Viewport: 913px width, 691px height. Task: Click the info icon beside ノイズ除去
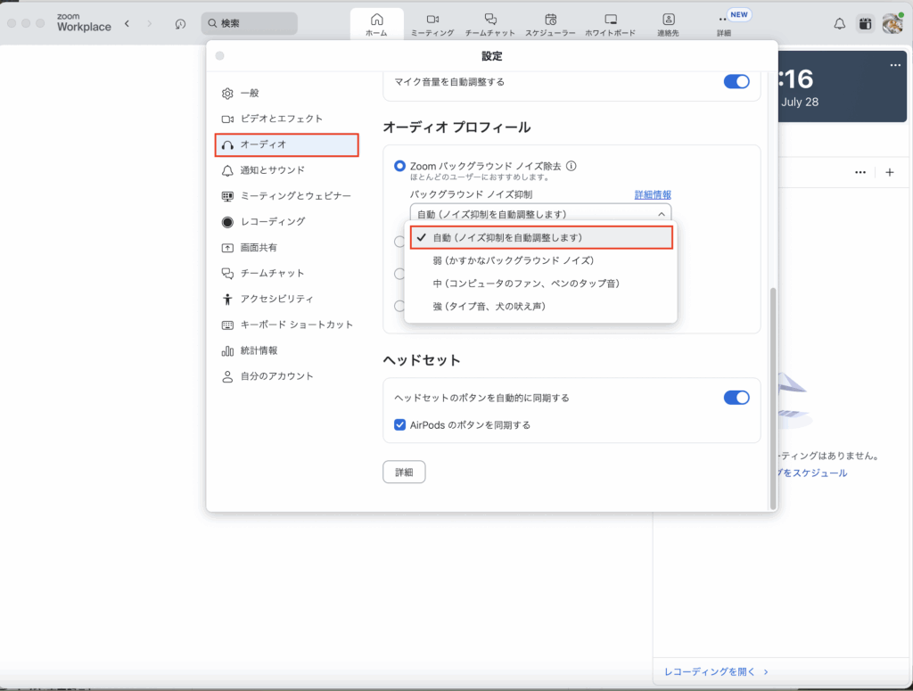(x=572, y=166)
